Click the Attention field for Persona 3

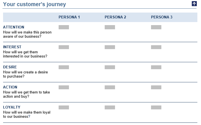156,27
